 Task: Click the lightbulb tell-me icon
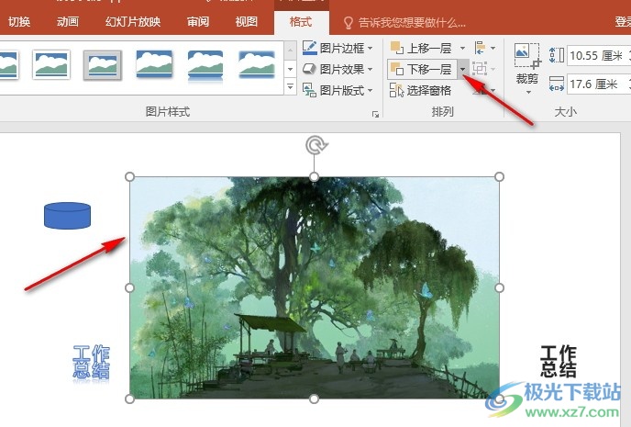[x=349, y=23]
